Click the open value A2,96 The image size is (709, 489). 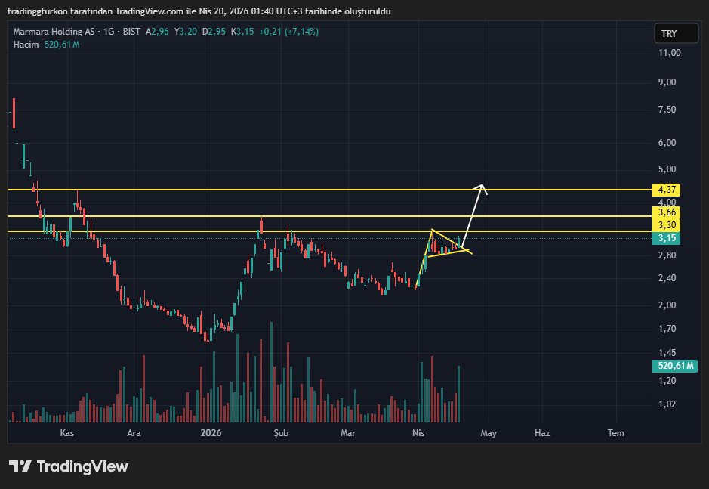click(157, 32)
